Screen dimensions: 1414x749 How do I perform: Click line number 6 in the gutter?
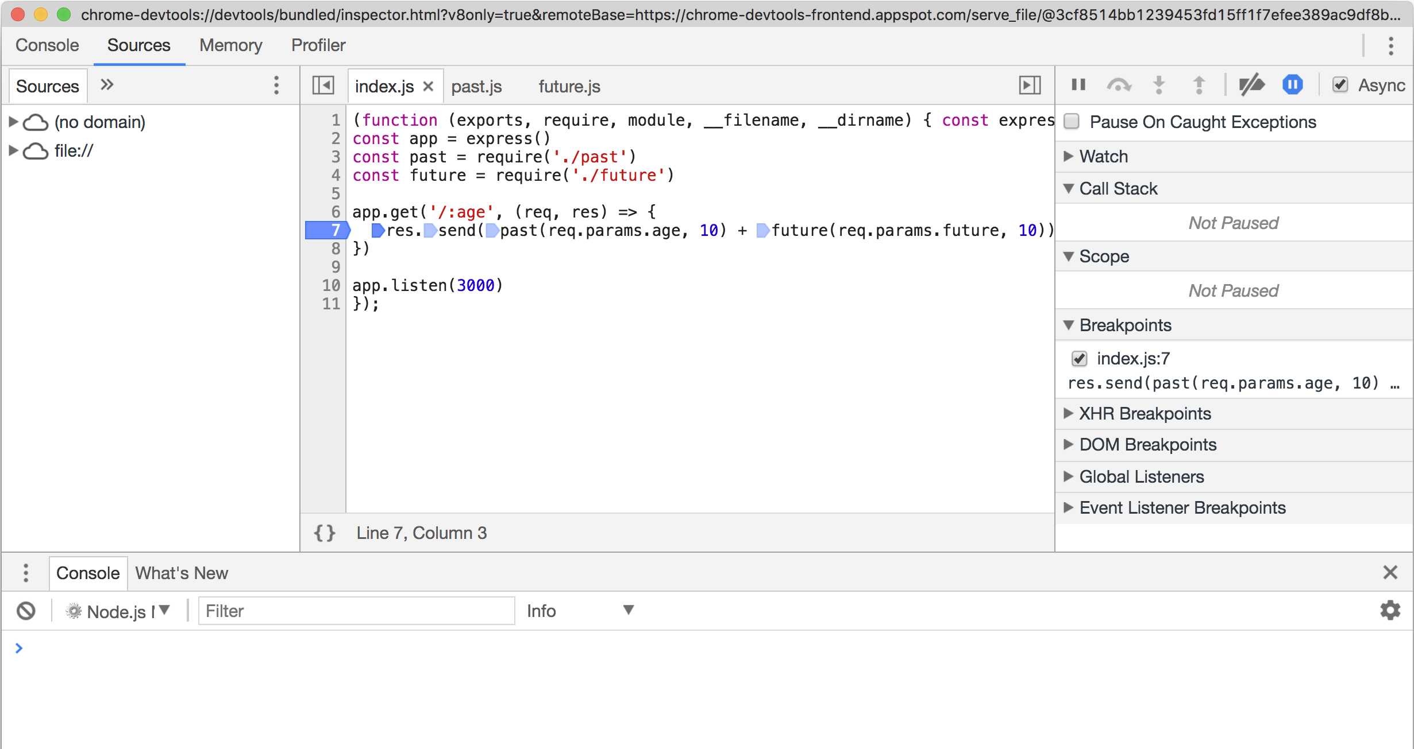[336, 212]
